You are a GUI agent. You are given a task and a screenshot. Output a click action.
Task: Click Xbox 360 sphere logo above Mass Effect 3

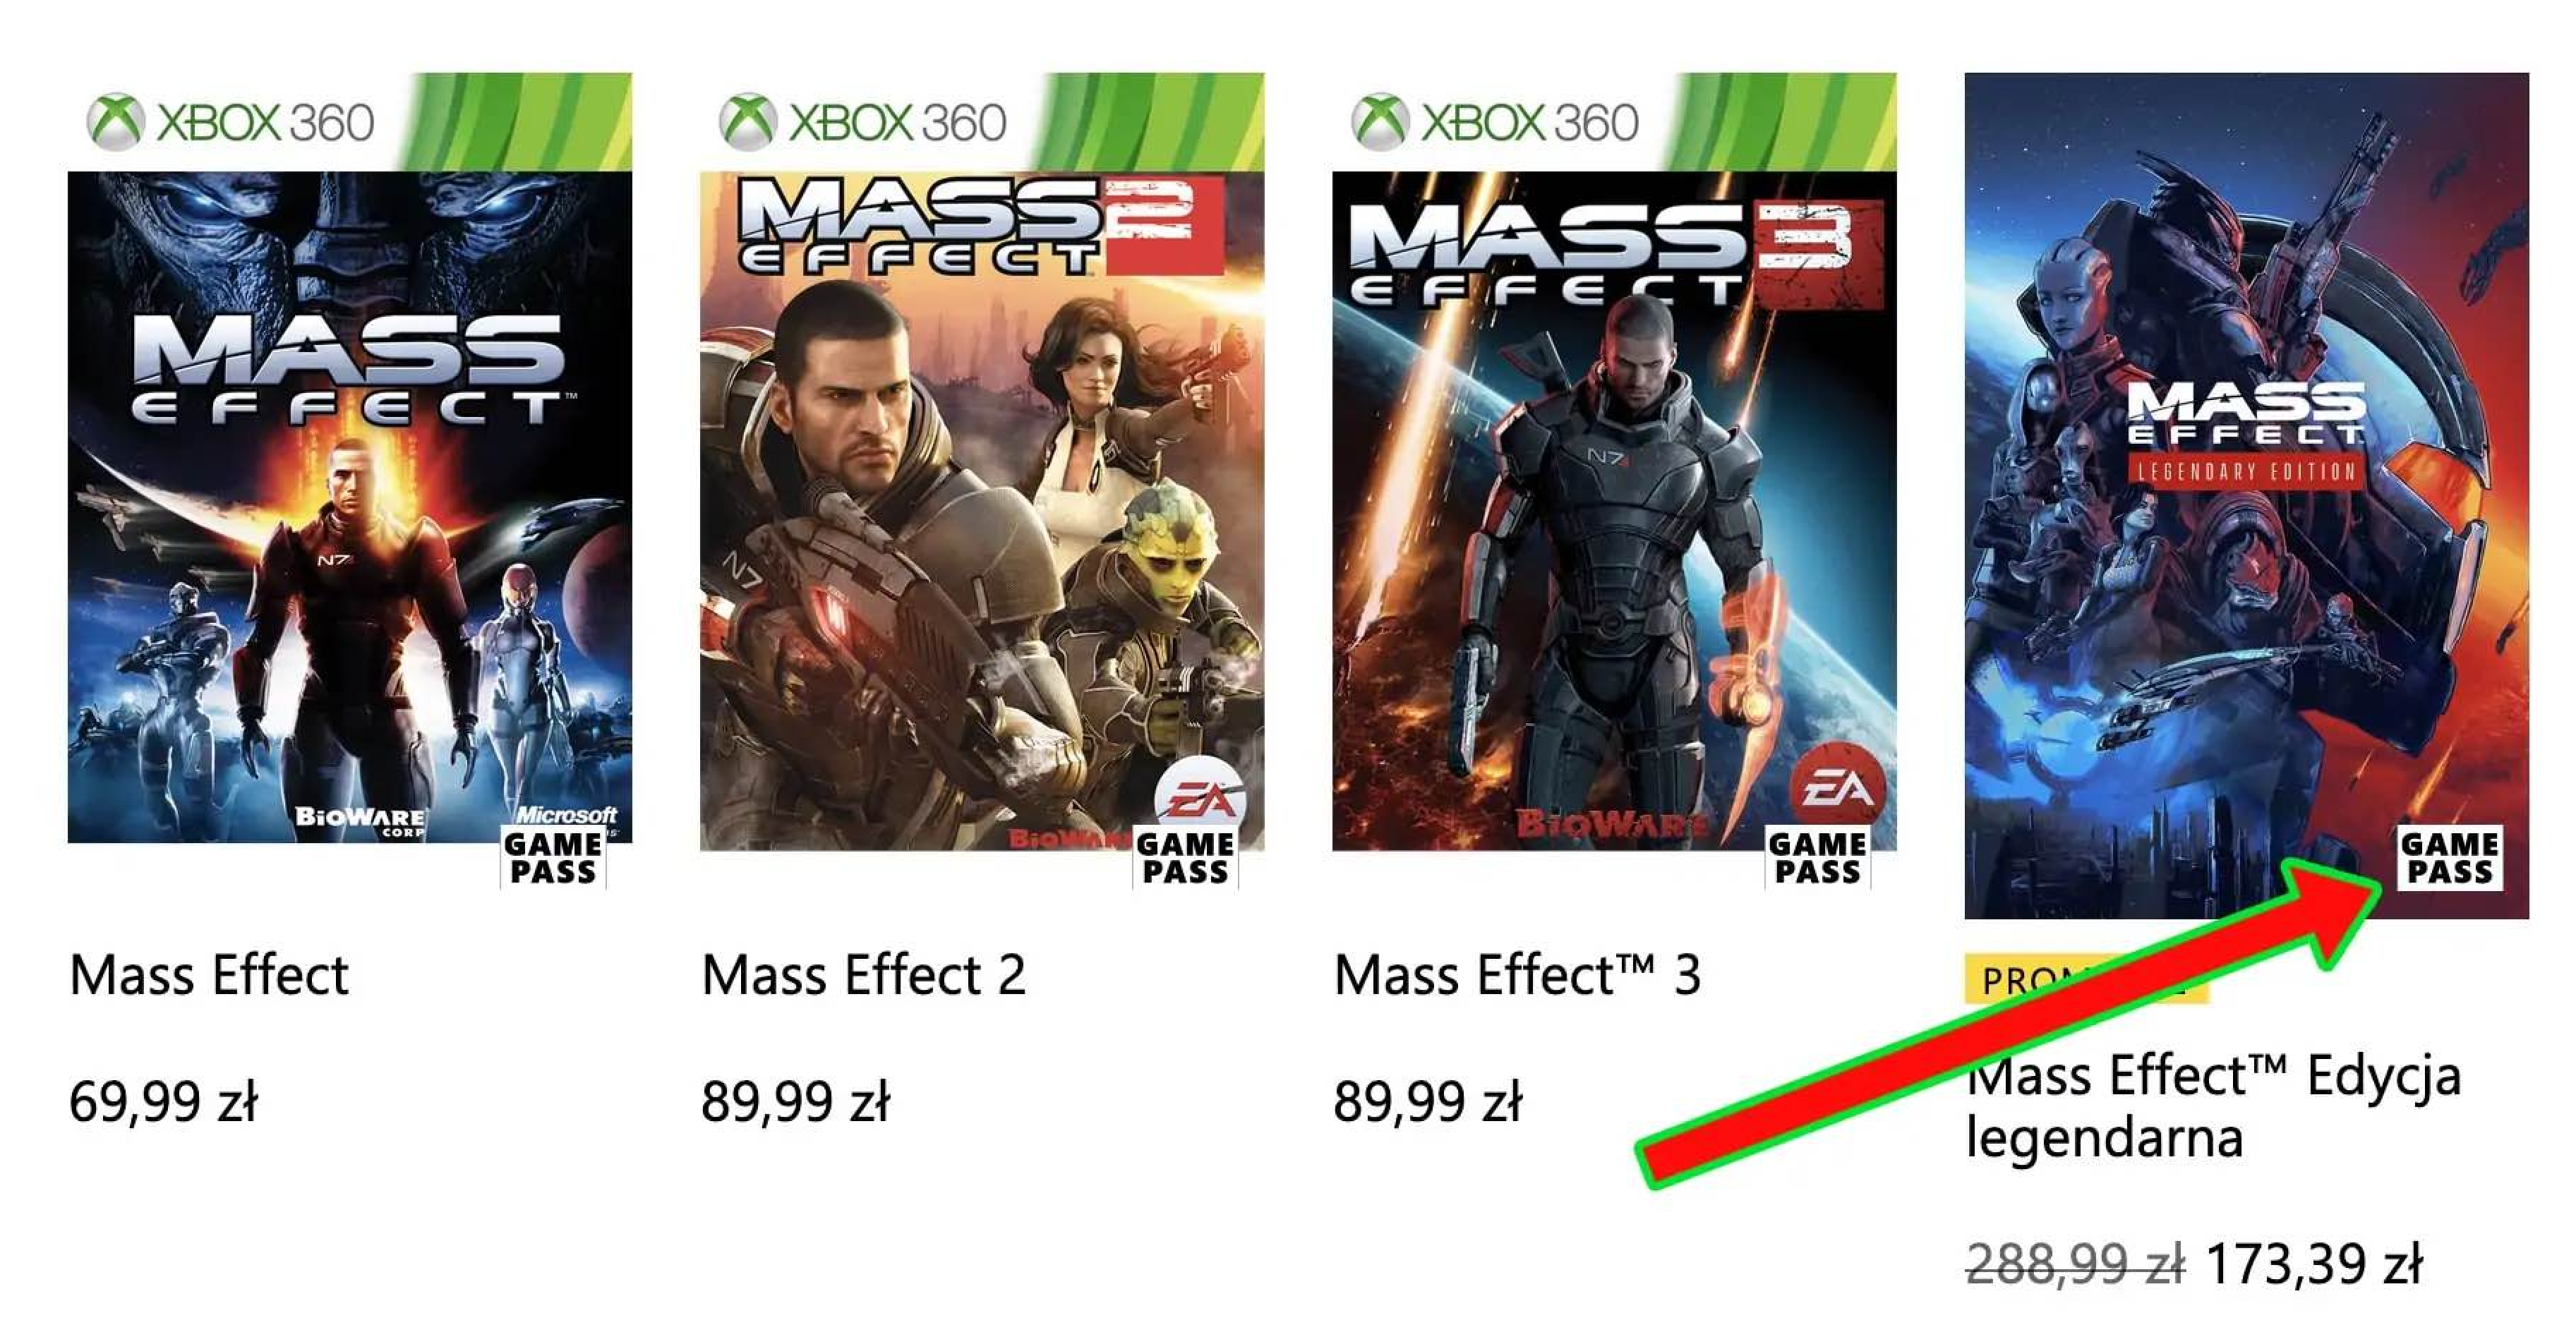coord(1380,122)
